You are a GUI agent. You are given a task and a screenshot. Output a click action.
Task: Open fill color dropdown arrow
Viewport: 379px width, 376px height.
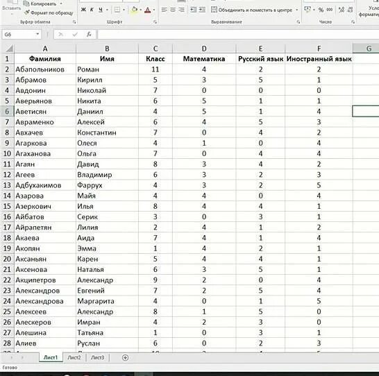[140, 10]
